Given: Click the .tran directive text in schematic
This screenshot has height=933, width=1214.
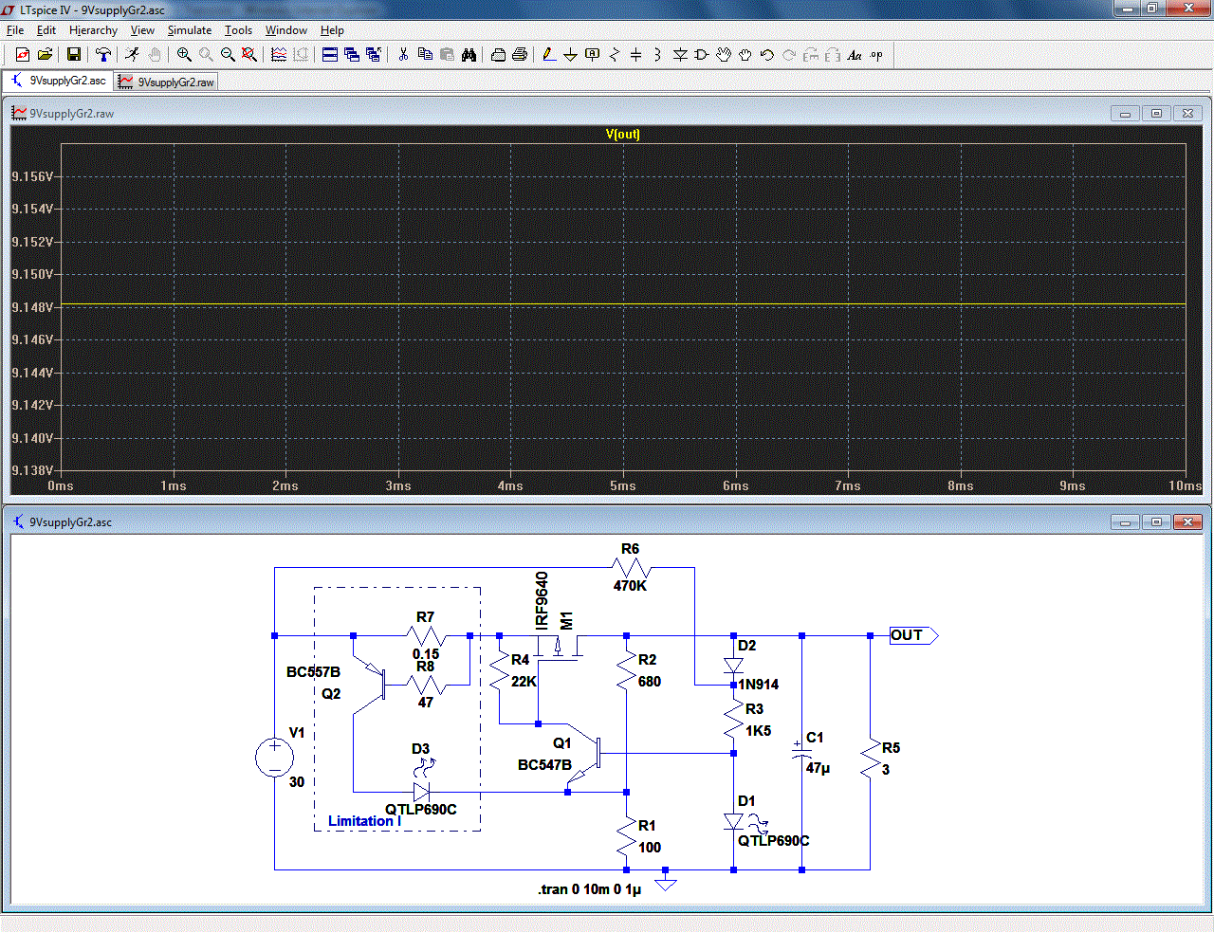Looking at the screenshot, I should pyautogui.click(x=589, y=889).
